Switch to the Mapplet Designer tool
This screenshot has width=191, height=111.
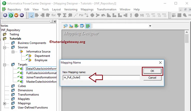pyautogui.click(x=82, y=26)
